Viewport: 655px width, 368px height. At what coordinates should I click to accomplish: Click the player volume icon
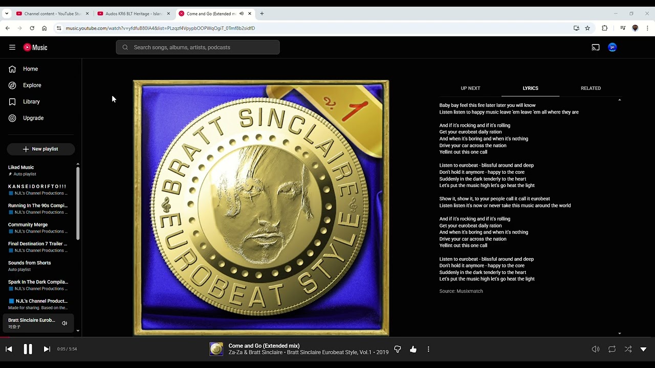[x=596, y=350]
